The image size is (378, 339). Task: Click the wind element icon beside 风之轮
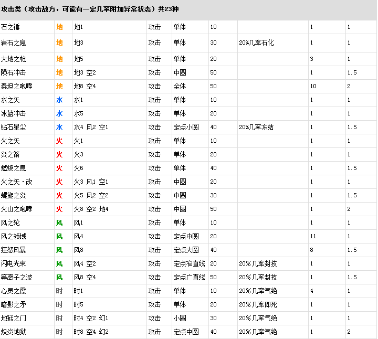tap(59, 223)
